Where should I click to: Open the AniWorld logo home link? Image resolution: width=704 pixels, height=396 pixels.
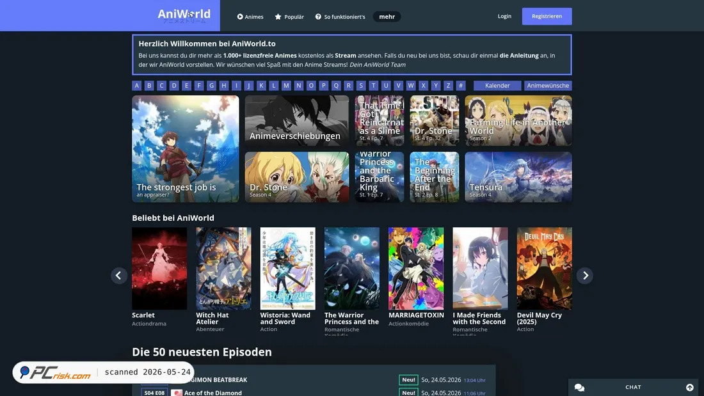pyautogui.click(x=184, y=16)
